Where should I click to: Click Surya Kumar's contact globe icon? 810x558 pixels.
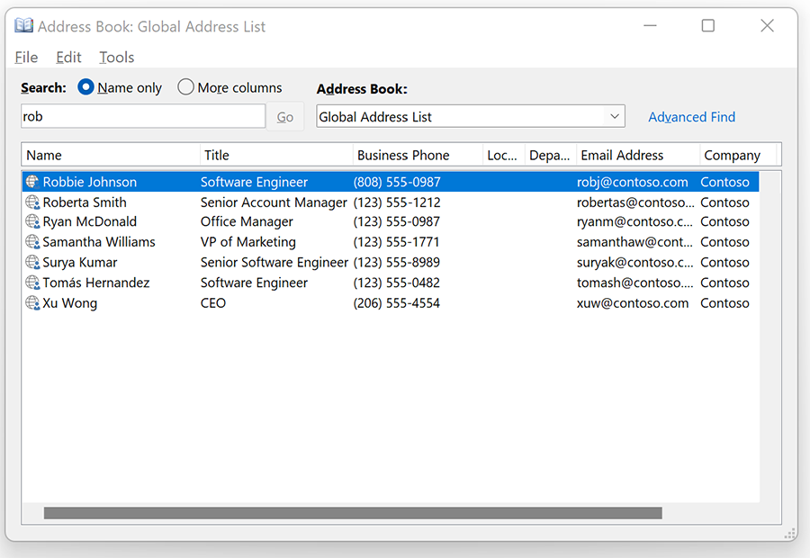click(x=32, y=262)
